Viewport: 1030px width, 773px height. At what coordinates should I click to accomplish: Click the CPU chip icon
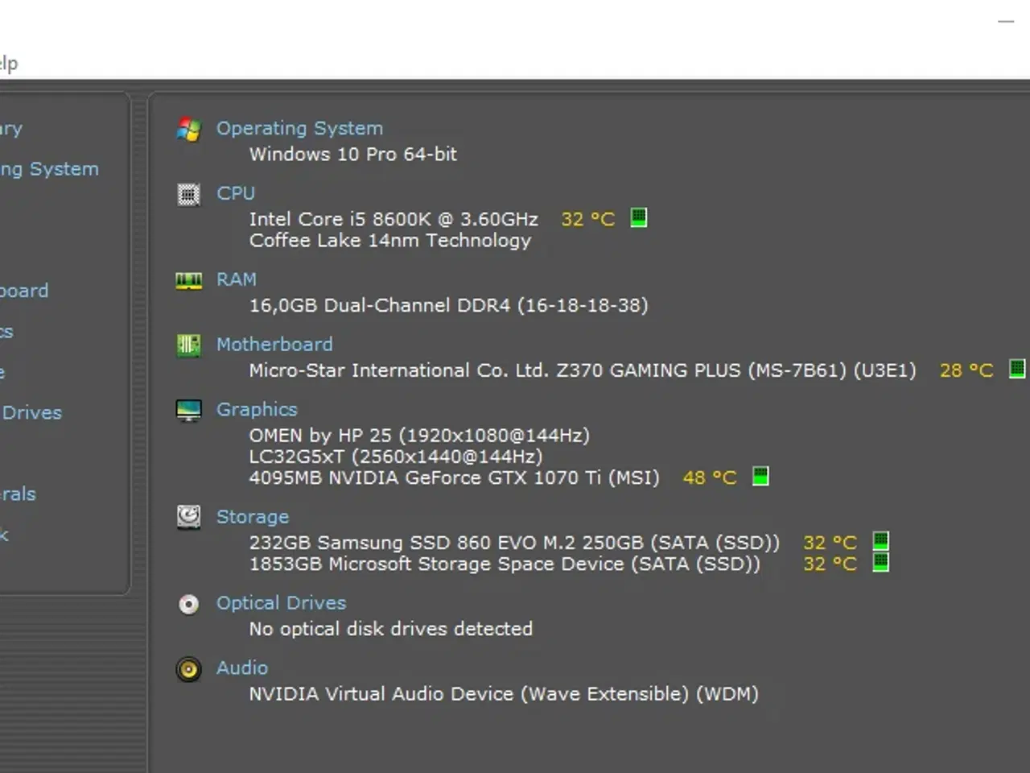(188, 194)
